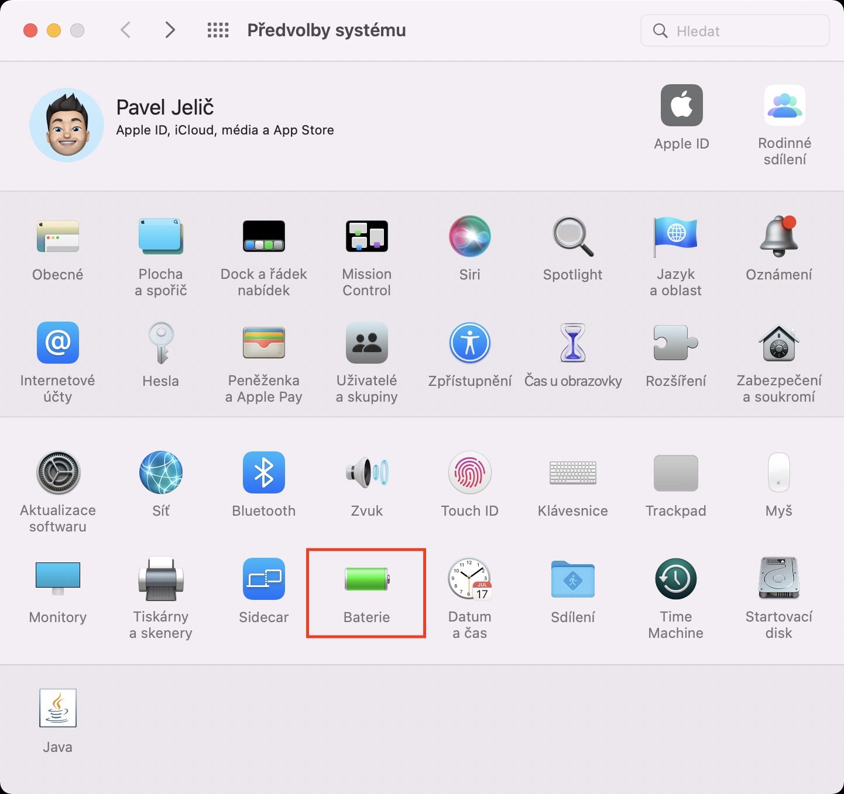Click the Hledat search field
The height and width of the screenshot is (794, 844).
point(735,31)
